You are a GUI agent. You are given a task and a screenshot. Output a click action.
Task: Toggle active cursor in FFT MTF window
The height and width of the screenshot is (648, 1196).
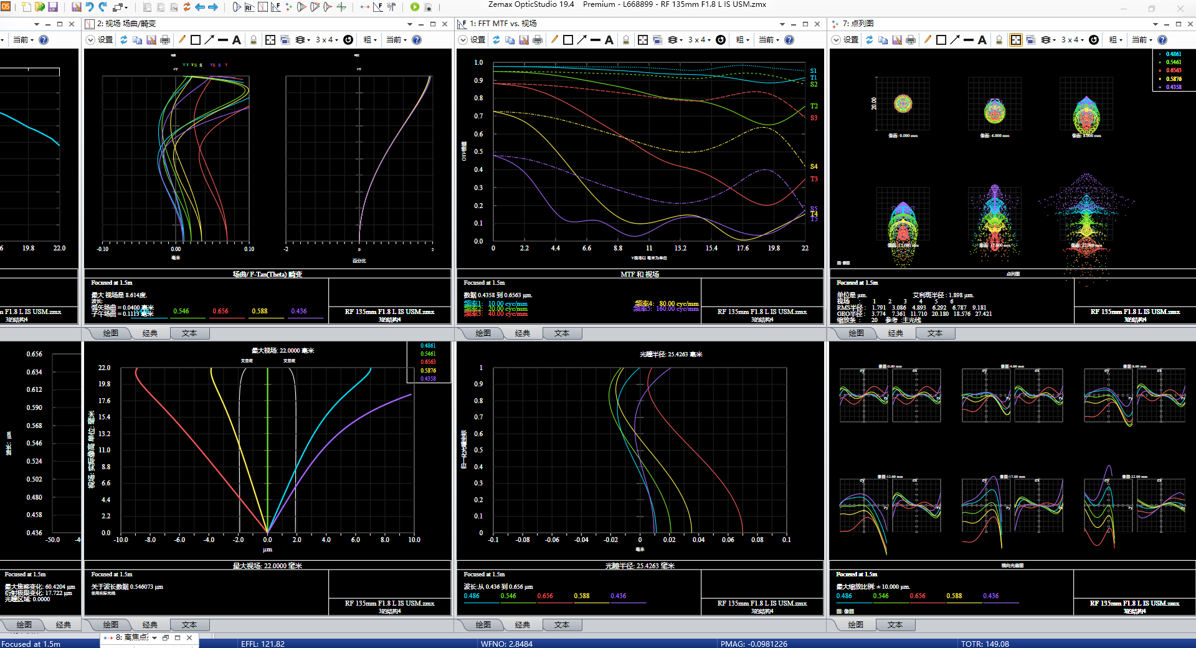tap(643, 39)
